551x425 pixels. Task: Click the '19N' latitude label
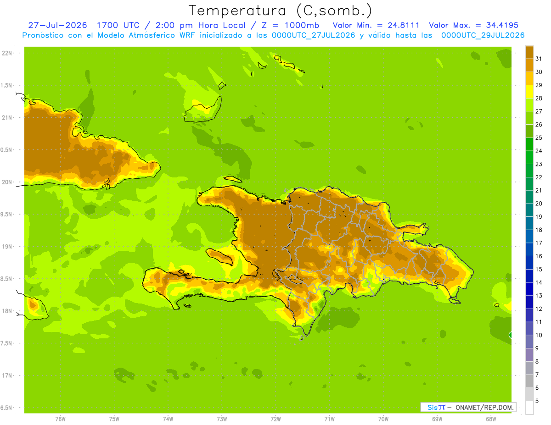(6, 247)
